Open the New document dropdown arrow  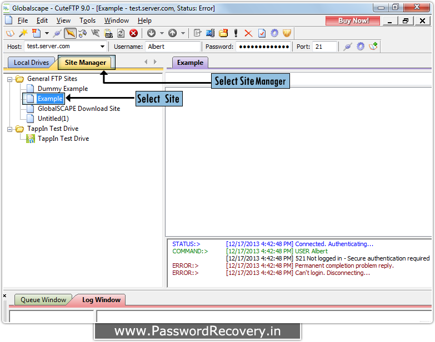click(x=47, y=33)
